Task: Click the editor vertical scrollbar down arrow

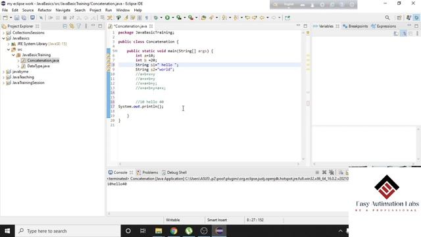Action: 303,159
